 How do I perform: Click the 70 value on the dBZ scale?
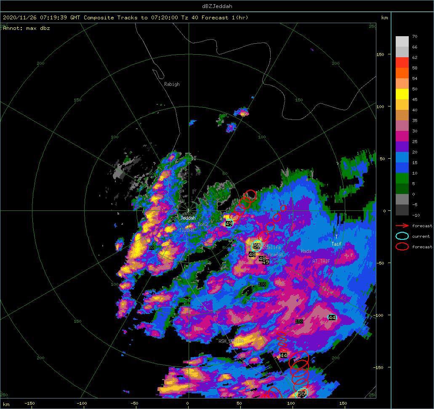pyautogui.click(x=415, y=37)
